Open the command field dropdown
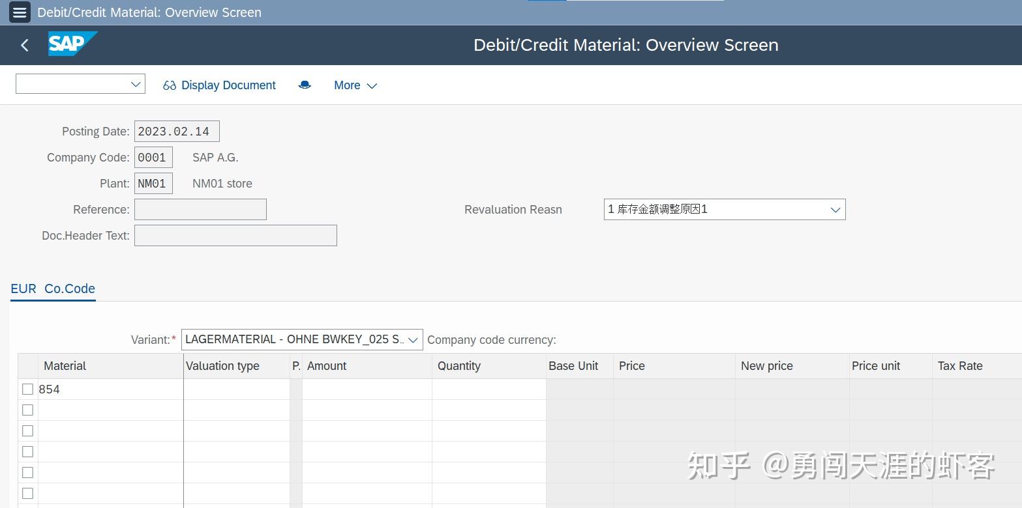 coord(136,84)
